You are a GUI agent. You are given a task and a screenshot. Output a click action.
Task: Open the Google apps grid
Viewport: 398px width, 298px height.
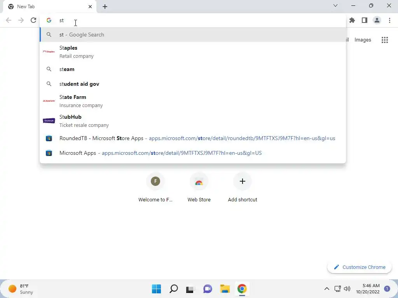tap(385, 40)
